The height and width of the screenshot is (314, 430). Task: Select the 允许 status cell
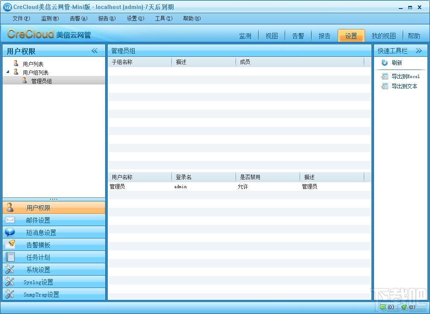click(243, 186)
